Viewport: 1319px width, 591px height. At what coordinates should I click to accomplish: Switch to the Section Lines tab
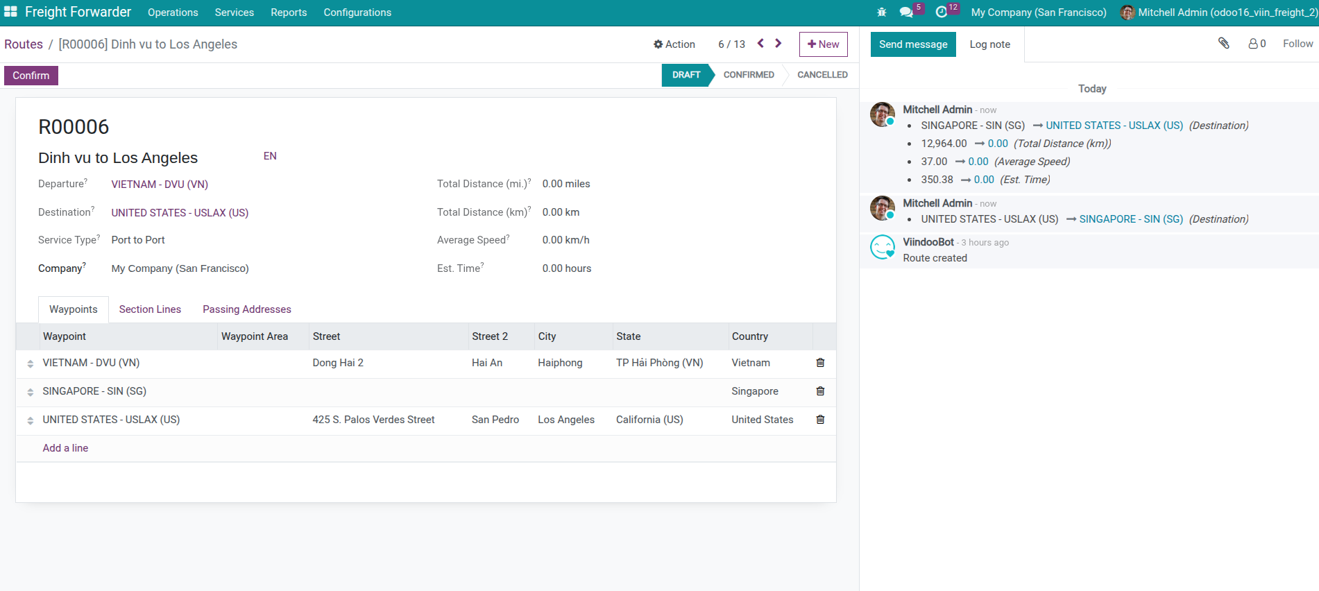pyautogui.click(x=150, y=309)
